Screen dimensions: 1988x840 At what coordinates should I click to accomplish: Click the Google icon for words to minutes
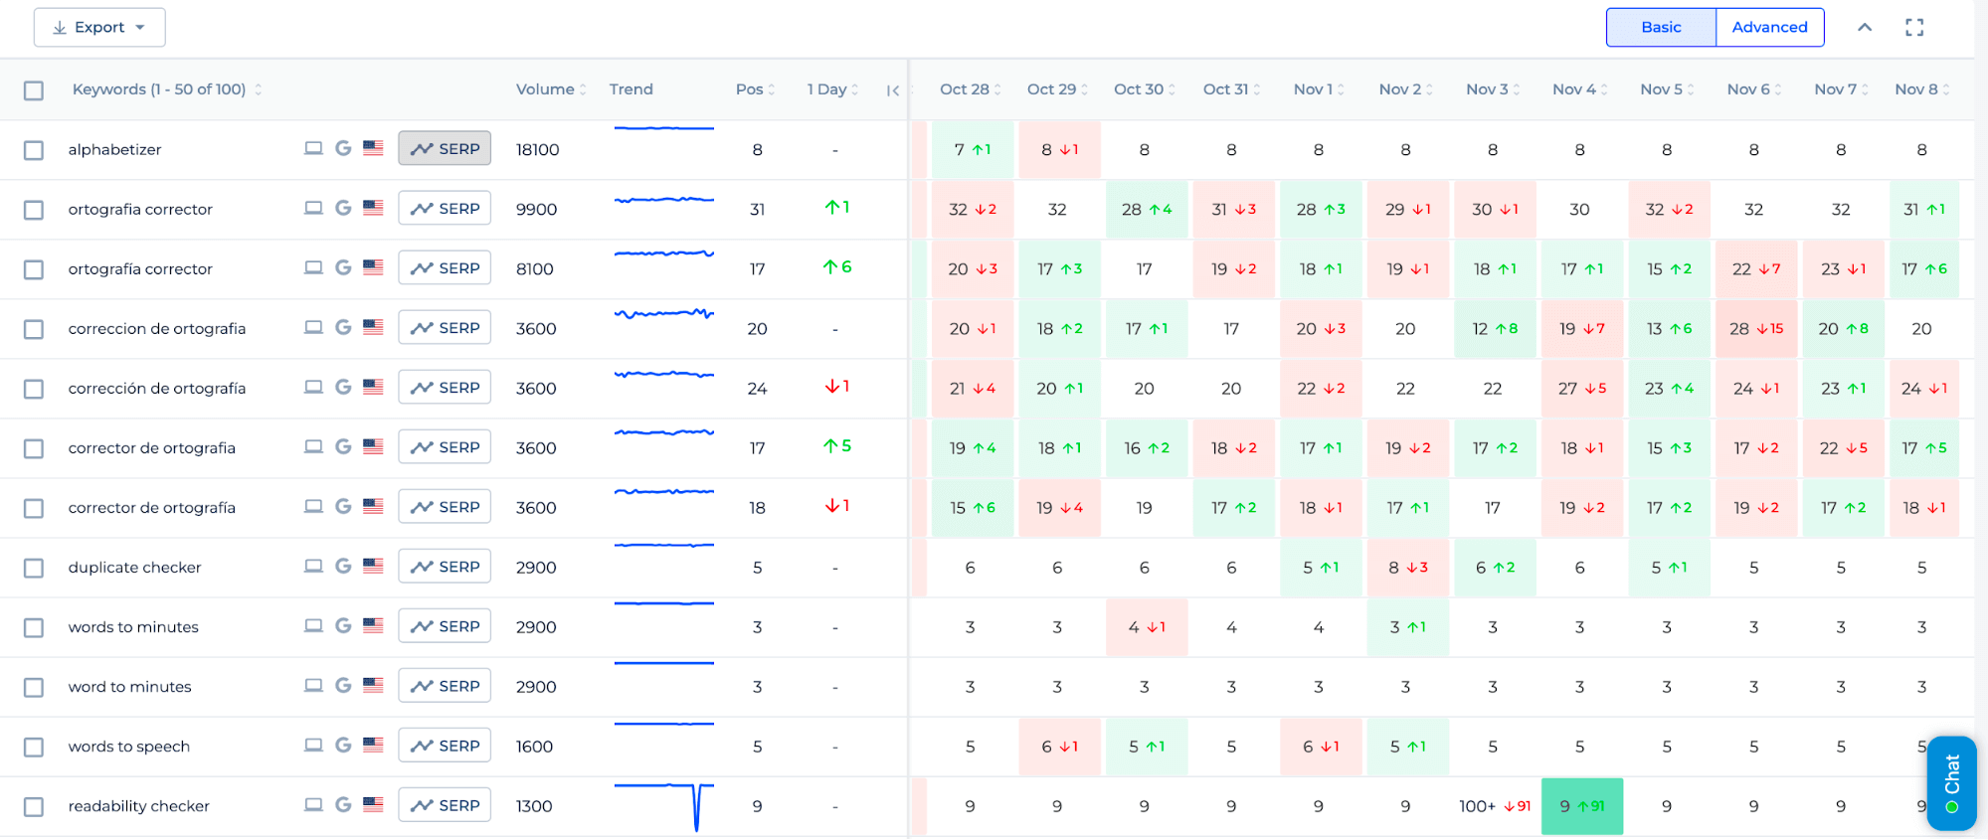click(343, 625)
